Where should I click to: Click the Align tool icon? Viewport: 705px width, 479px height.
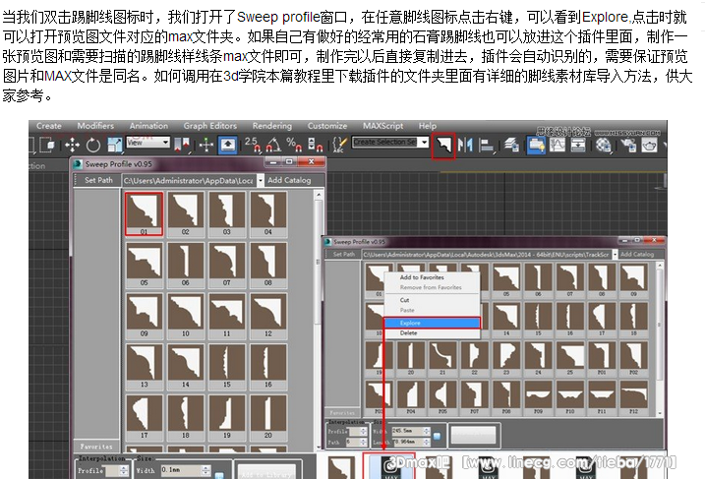click(x=487, y=145)
